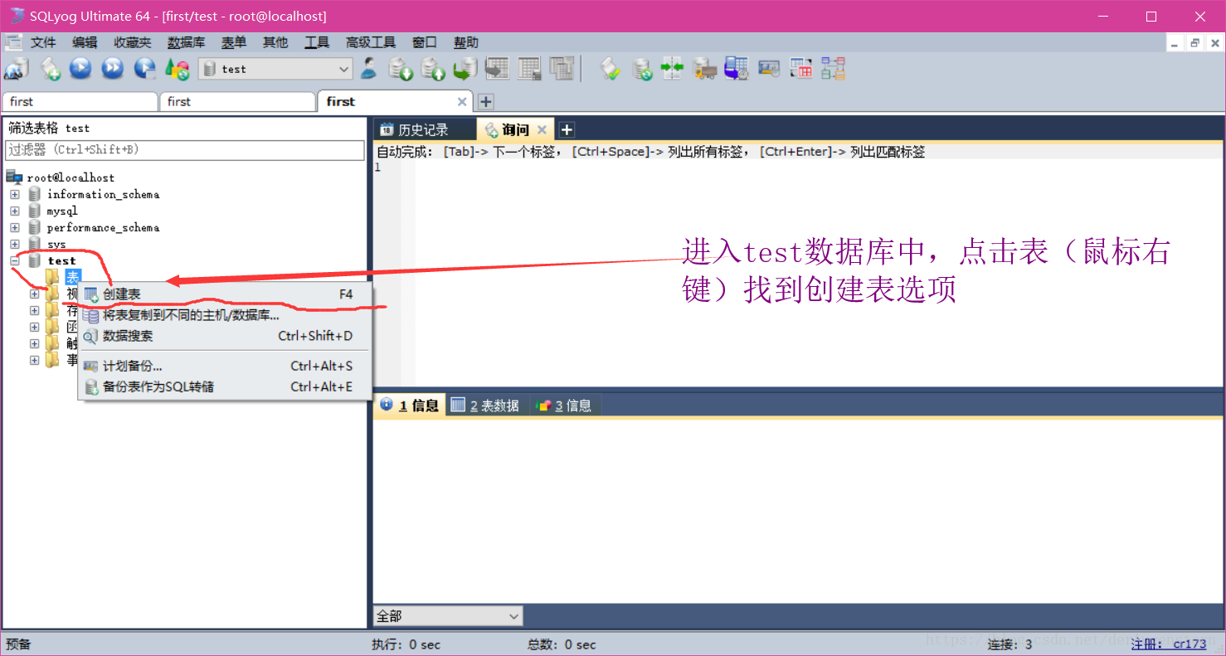Click the toolbar icon with the truck
This screenshot has height=656, width=1226.
pyautogui.click(x=704, y=69)
